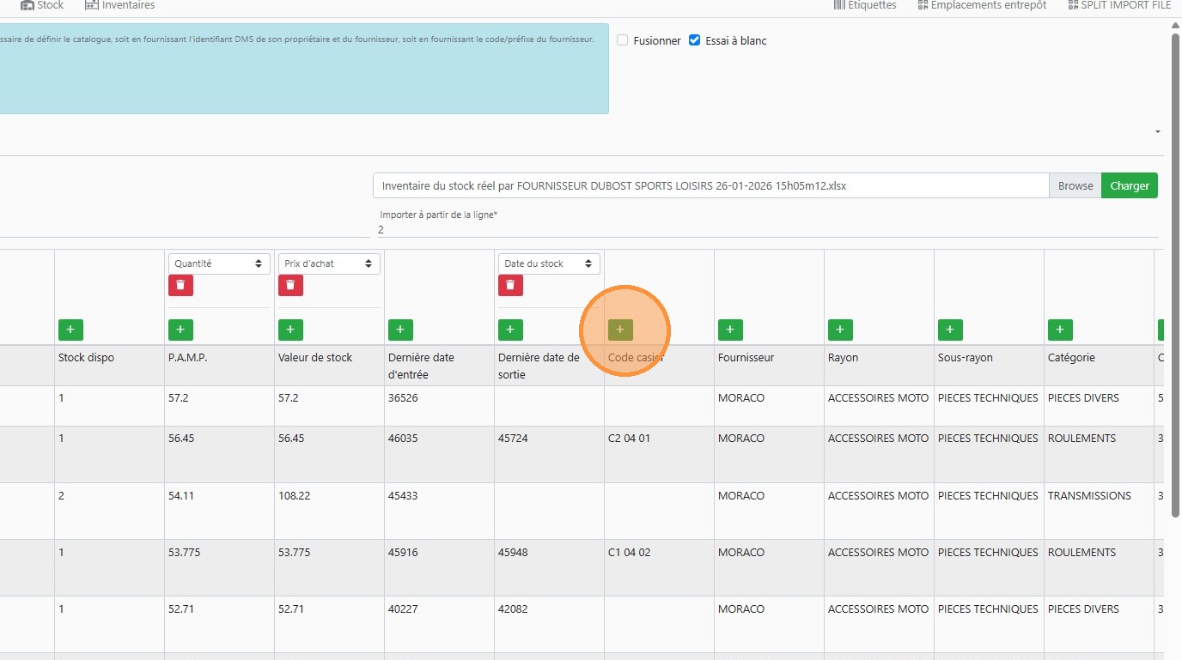Open the Prix d'achat dropdown
The height and width of the screenshot is (660, 1182).
(329, 263)
